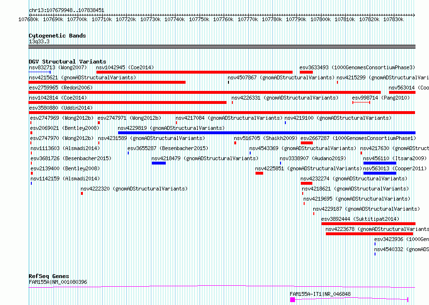Open variant nsv1042814 (Coe2014)
Image resolution: width=429 pixels, height=305 pixels.
(58, 98)
